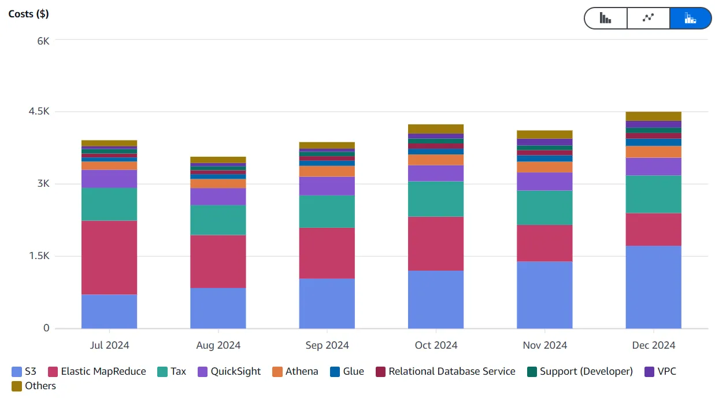Switch to the line chart view
715x399 pixels.
(647, 18)
